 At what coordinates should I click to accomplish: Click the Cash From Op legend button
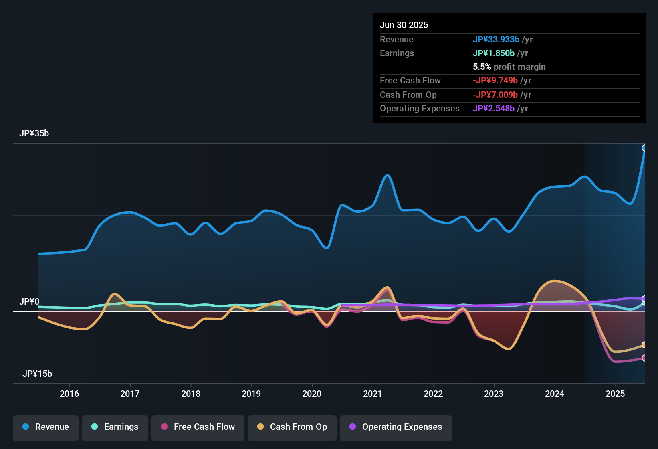pyautogui.click(x=292, y=427)
